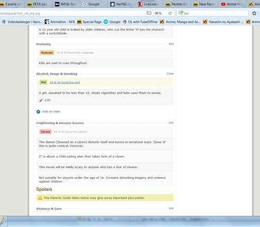Click the 'Add an item' link

[x=51, y=111]
